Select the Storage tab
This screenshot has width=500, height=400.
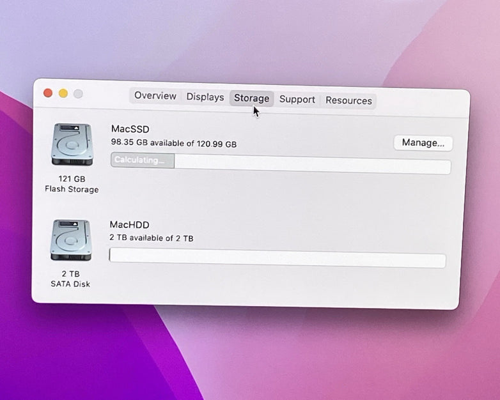pos(251,98)
